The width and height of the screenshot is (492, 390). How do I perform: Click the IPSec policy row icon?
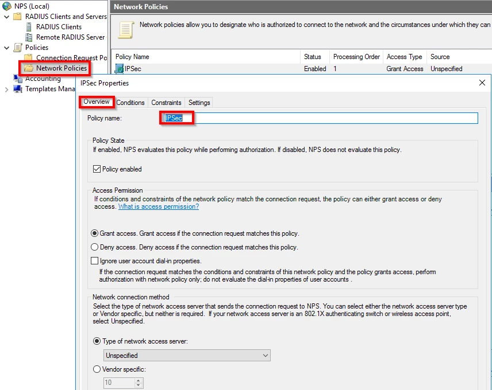coord(119,69)
